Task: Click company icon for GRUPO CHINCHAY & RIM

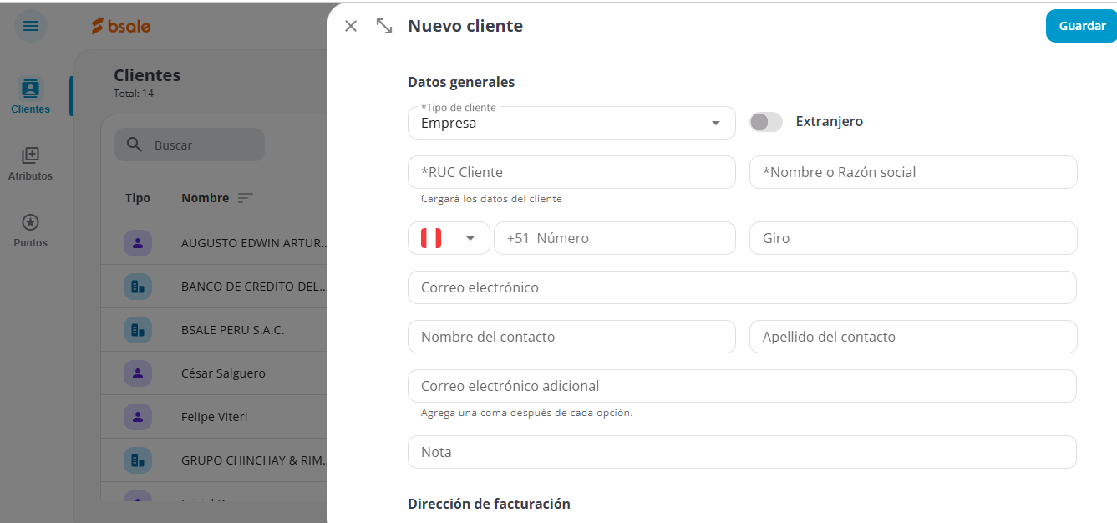Action: [138, 460]
